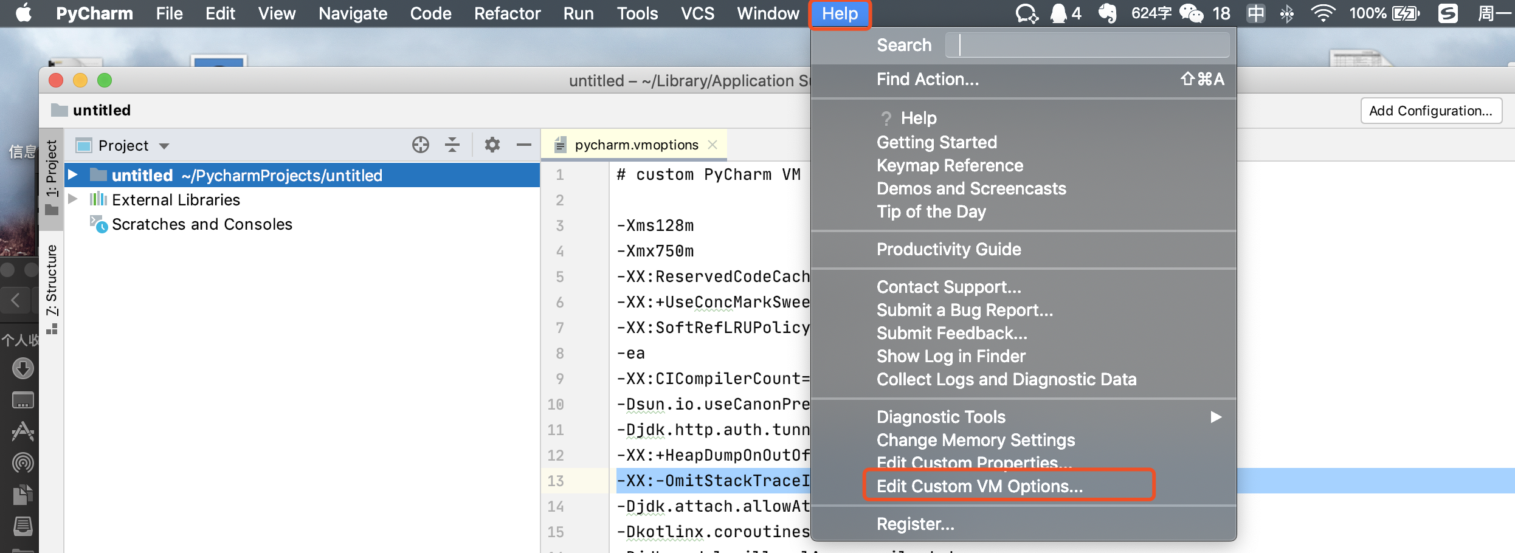The width and height of the screenshot is (1515, 553).
Task: Open the Run menu
Action: point(578,13)
